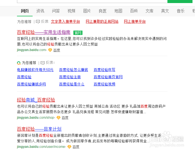Switch to the 资讯 tab
The image size is (195, 152).
coord(40,11)
